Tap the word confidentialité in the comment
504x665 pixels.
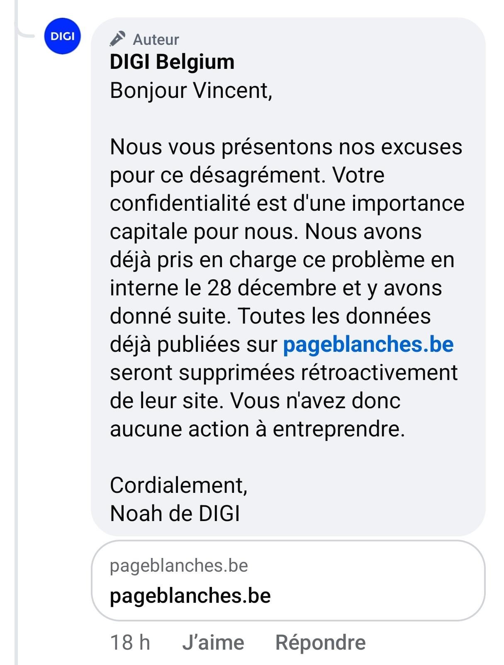click(180, 203)
